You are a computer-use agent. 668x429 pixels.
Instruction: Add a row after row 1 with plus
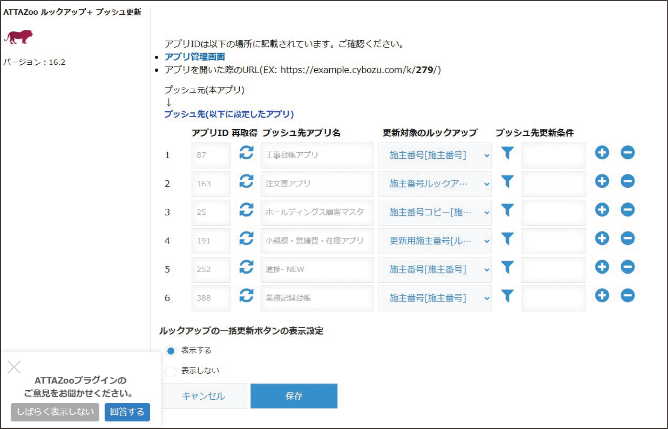pyautogui.click(x=602, y=153)
